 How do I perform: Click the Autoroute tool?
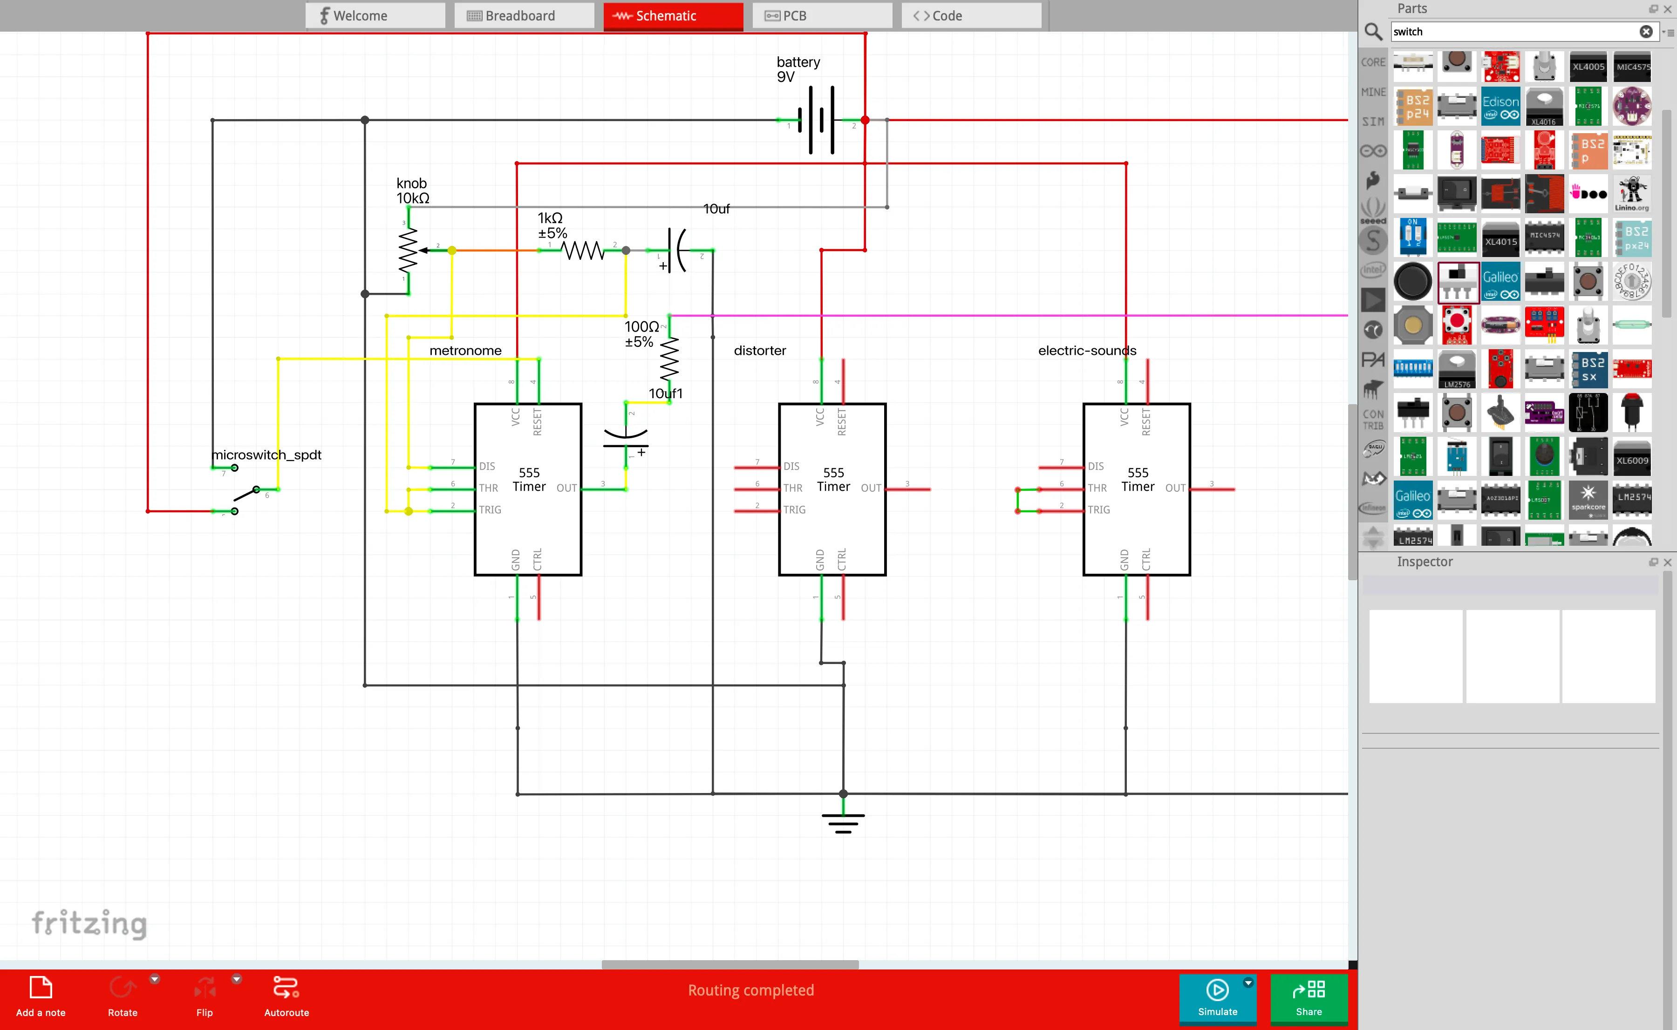pyautogui.click(x=286, y=996)
